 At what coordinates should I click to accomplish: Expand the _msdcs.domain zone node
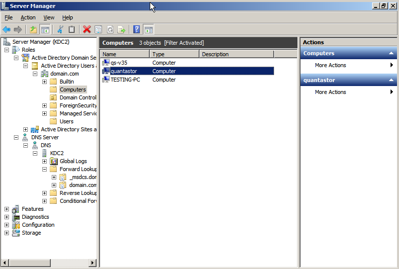pos(54,177)
